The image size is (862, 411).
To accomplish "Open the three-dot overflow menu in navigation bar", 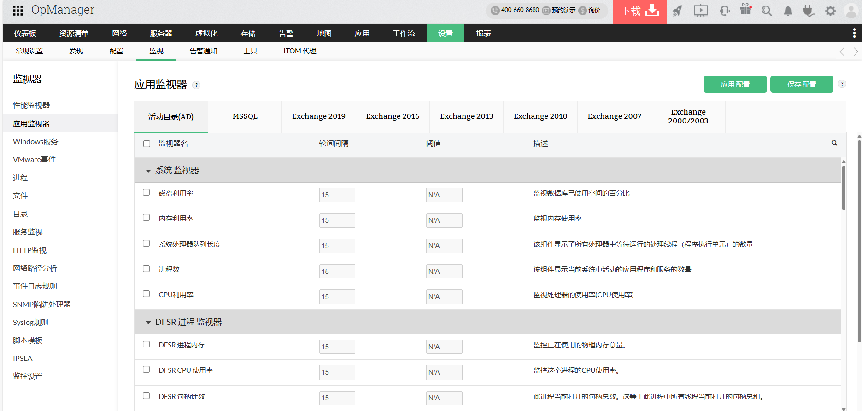I will (854, 33).
